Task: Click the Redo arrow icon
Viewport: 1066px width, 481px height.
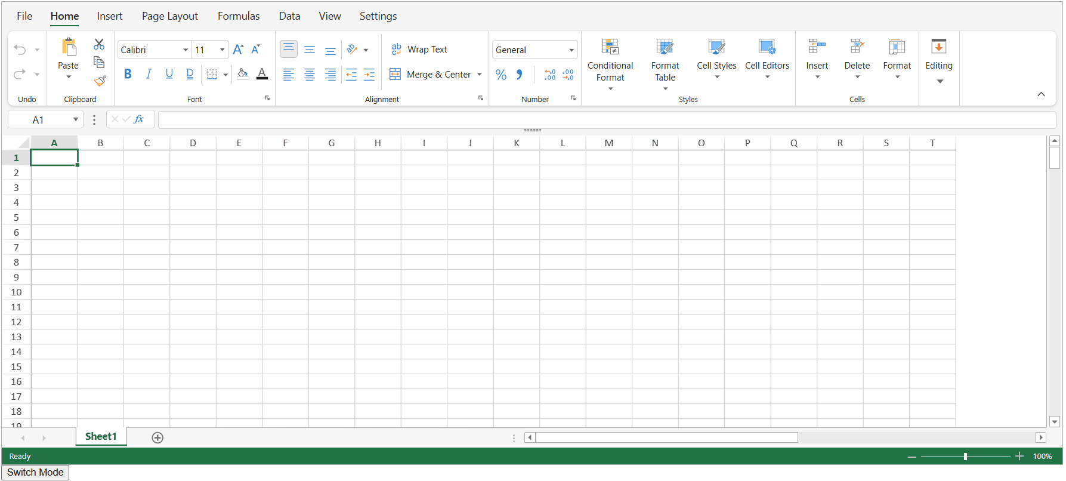Action: (x=20, y=74)
